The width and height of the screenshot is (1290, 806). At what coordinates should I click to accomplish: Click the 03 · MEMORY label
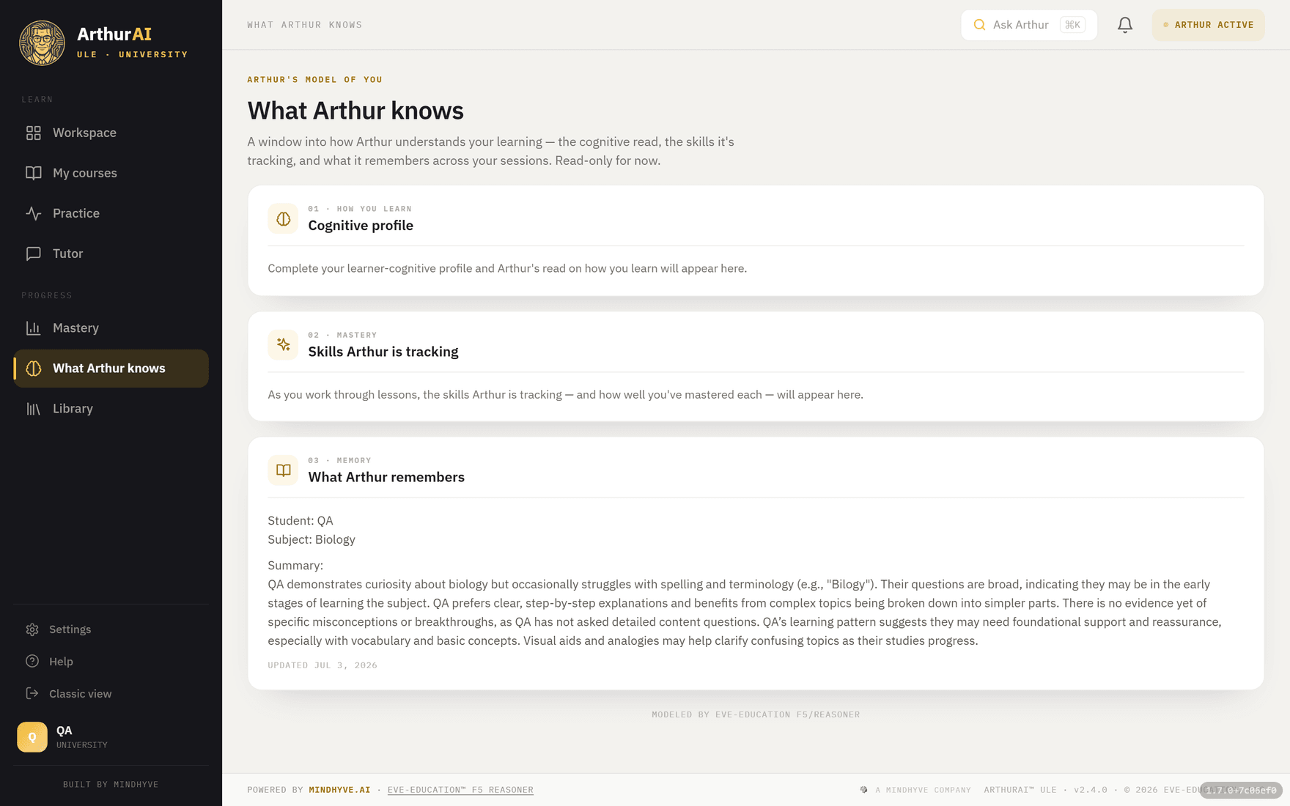coord(339,460)
